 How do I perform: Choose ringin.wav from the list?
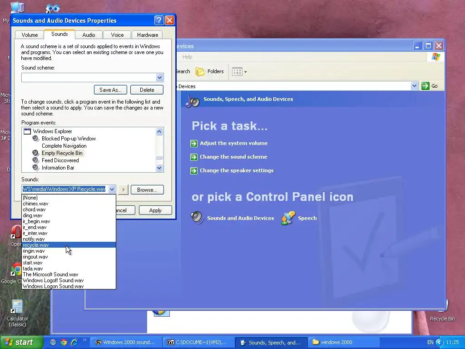(69, 251)
